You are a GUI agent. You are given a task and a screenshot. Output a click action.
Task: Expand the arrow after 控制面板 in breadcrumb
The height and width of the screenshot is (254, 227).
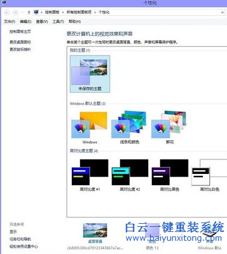tap(63, 13)
